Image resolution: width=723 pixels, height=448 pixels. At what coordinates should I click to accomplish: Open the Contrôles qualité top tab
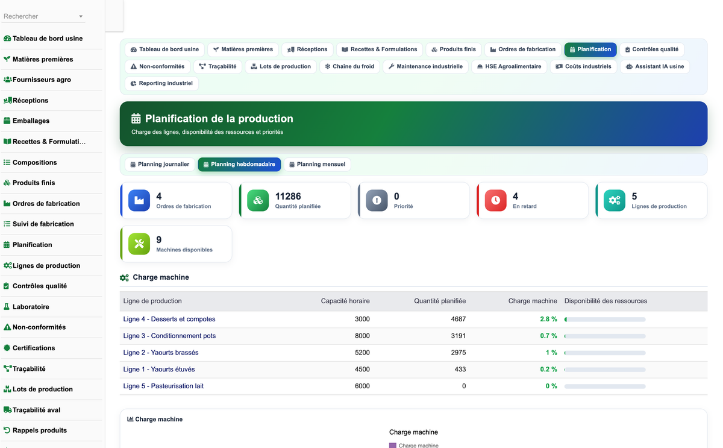click(x=652, y=49)
